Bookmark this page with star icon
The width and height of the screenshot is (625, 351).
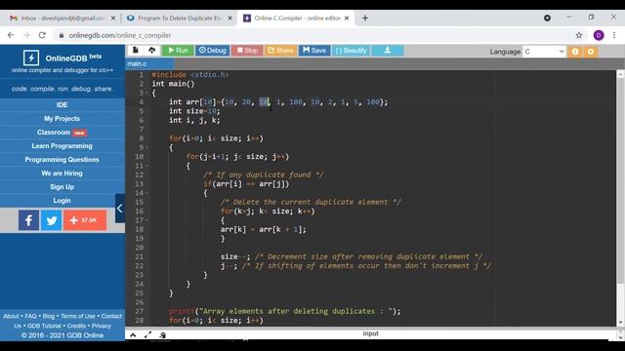point(579,35)
